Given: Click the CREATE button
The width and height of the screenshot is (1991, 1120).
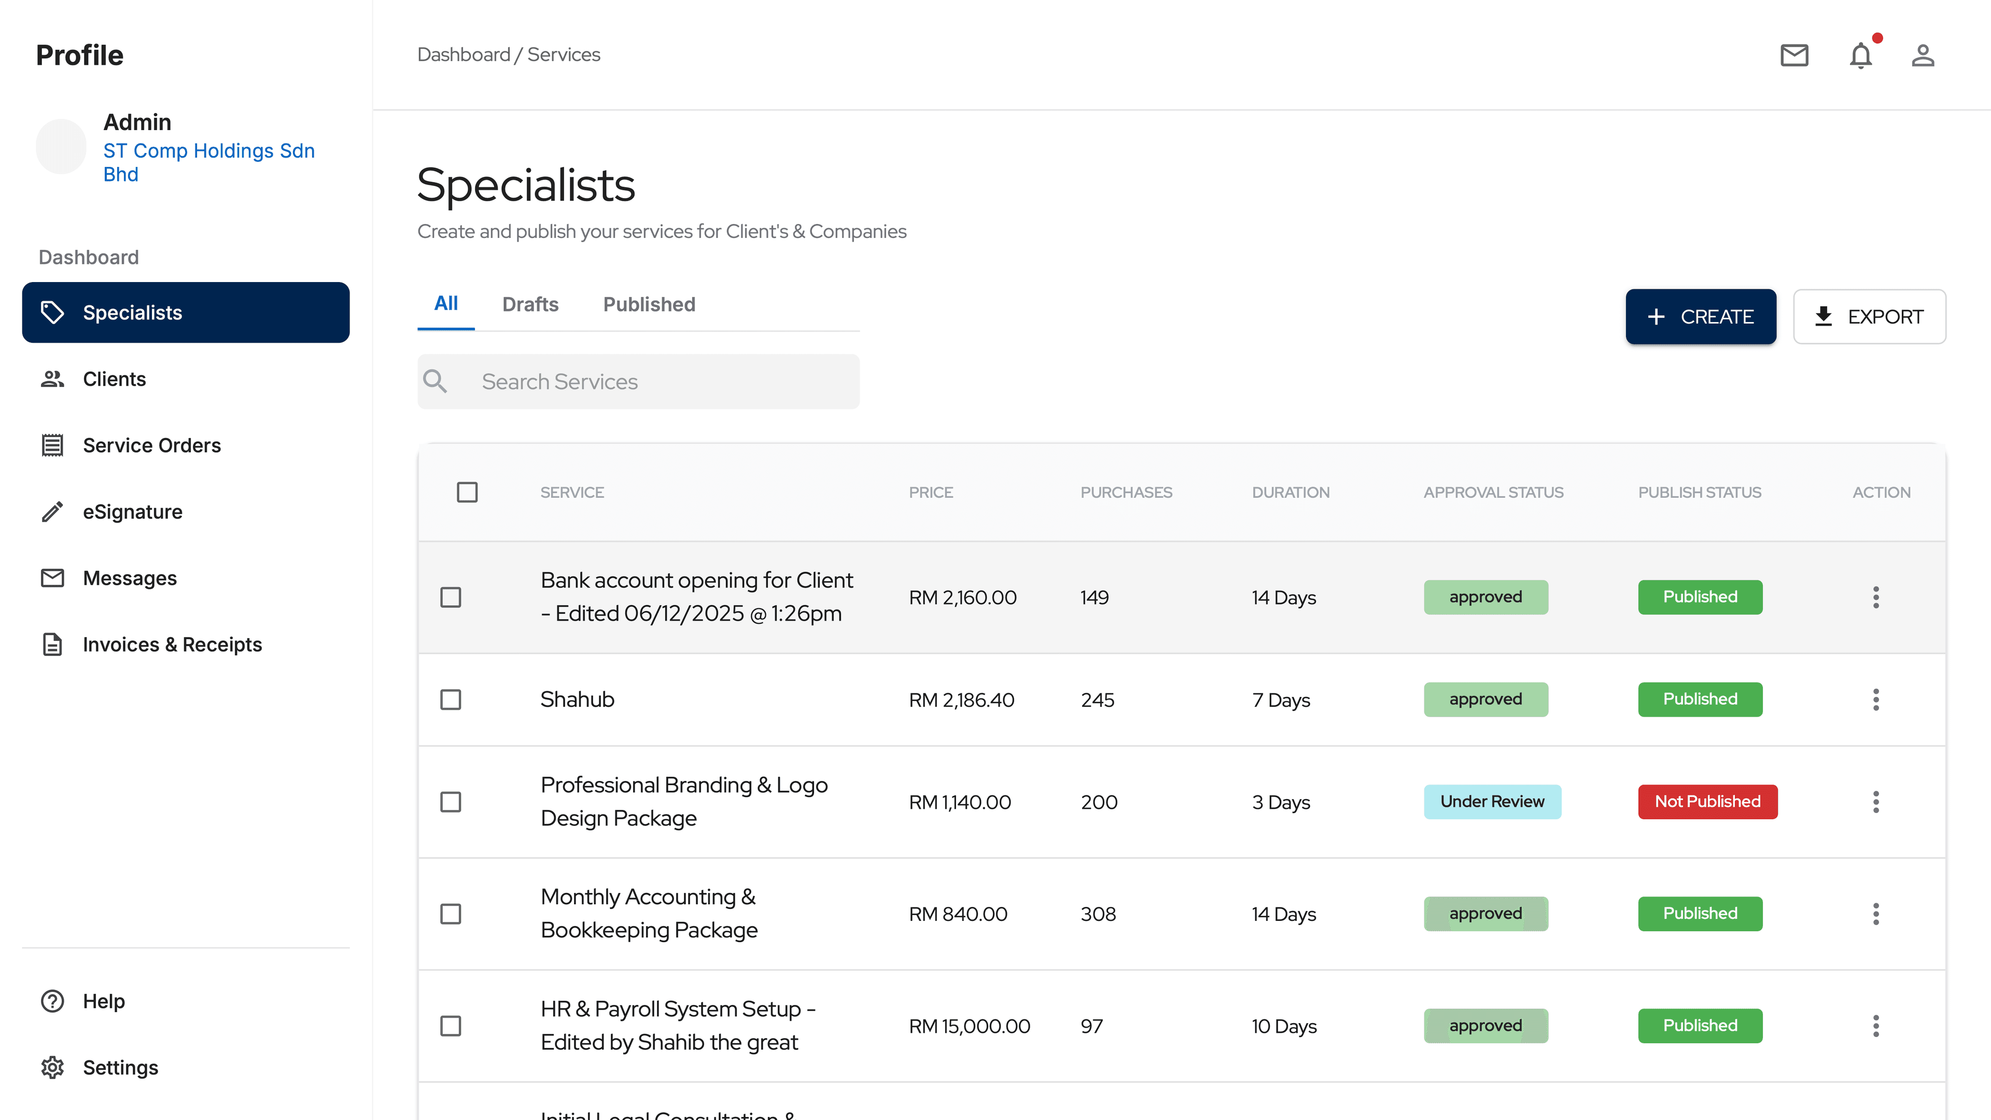Looking at the screenshot, I should click(1701, 317).
